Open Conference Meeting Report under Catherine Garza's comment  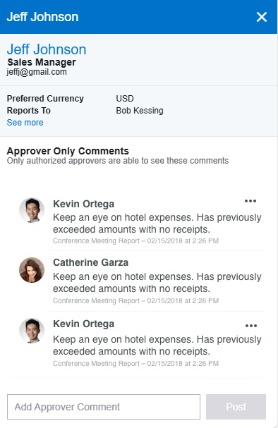tap(96, 301)
